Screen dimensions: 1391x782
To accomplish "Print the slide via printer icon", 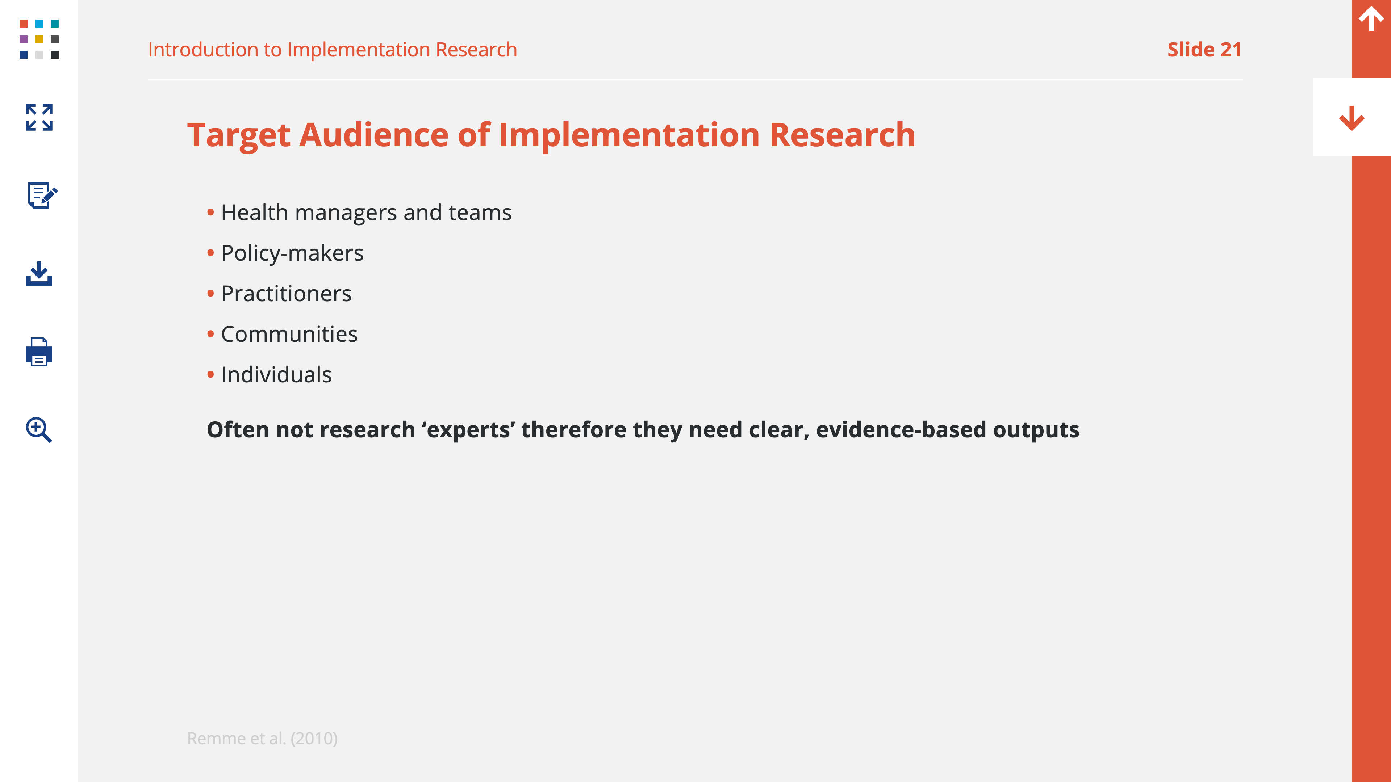I will tap(39, 352).
